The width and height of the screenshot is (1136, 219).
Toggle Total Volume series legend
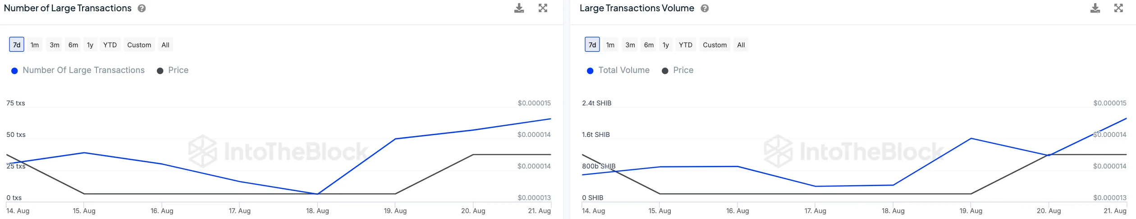pos(623,70)
